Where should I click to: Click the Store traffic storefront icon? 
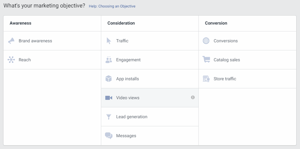(x=206, y=79)
